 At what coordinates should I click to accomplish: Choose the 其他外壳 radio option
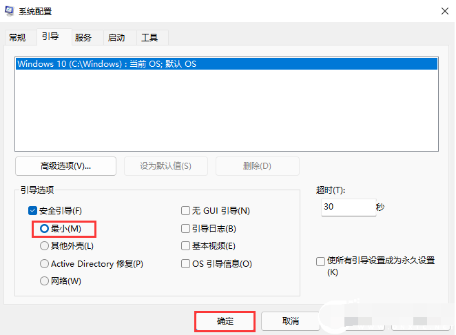(45, 246)
